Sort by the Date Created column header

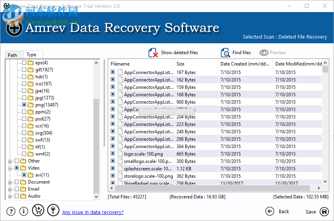pos(245,64)
